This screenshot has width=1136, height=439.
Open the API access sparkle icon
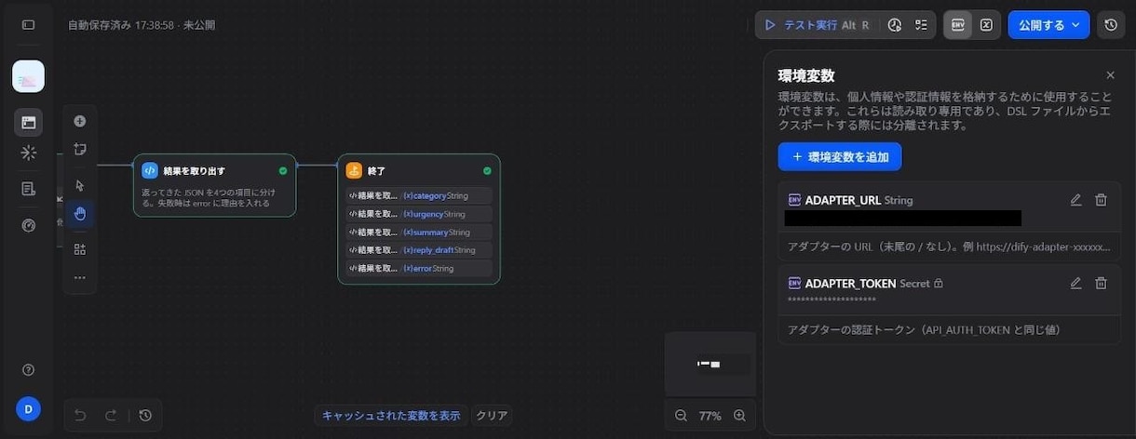[28, 153]
